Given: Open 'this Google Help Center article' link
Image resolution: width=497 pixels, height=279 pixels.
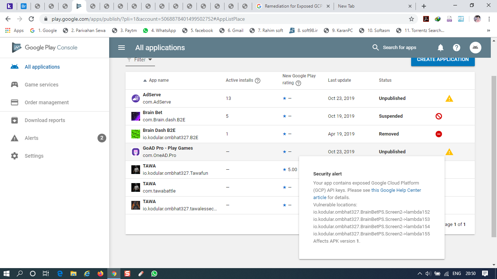Looking at the screenshot, I should coord(396,190).
